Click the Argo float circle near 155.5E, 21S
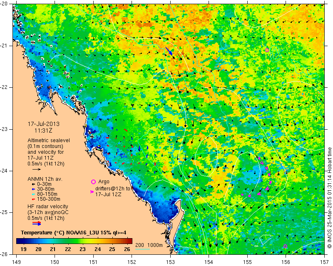This screenshot has height=266, width=333. coord(267,50)
